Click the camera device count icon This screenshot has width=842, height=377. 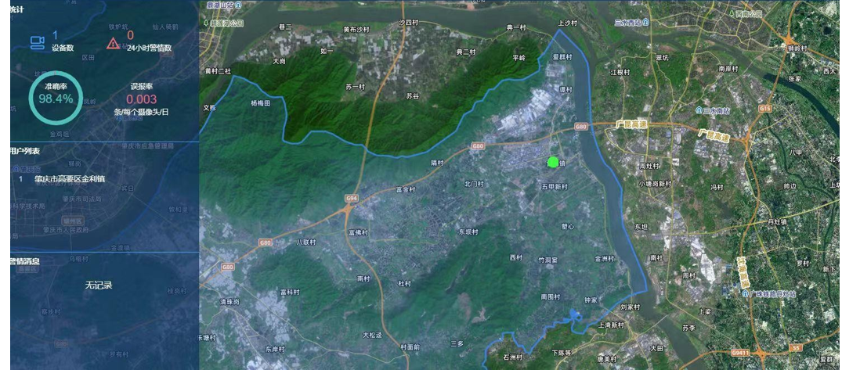[x=37, y=42]
